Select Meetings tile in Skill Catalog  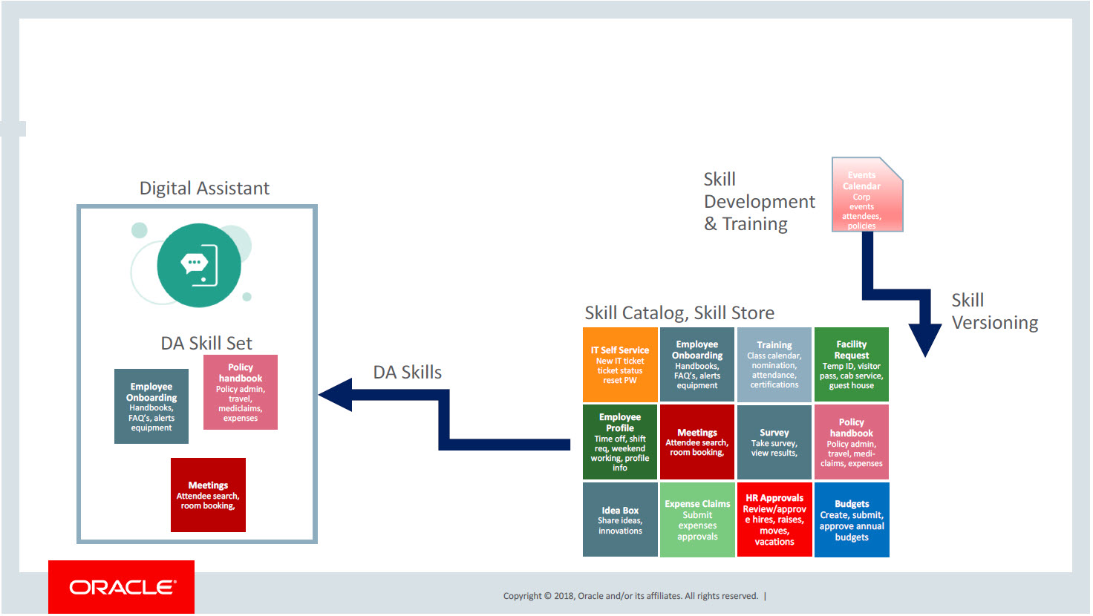[x=697, y=442]
